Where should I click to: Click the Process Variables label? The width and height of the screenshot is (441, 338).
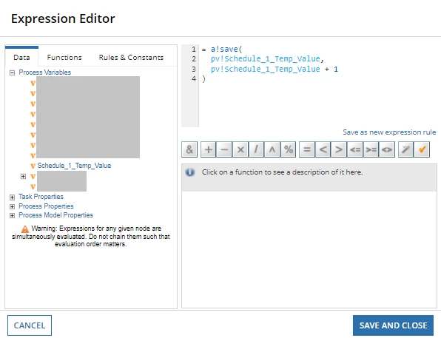click(44, 72)
